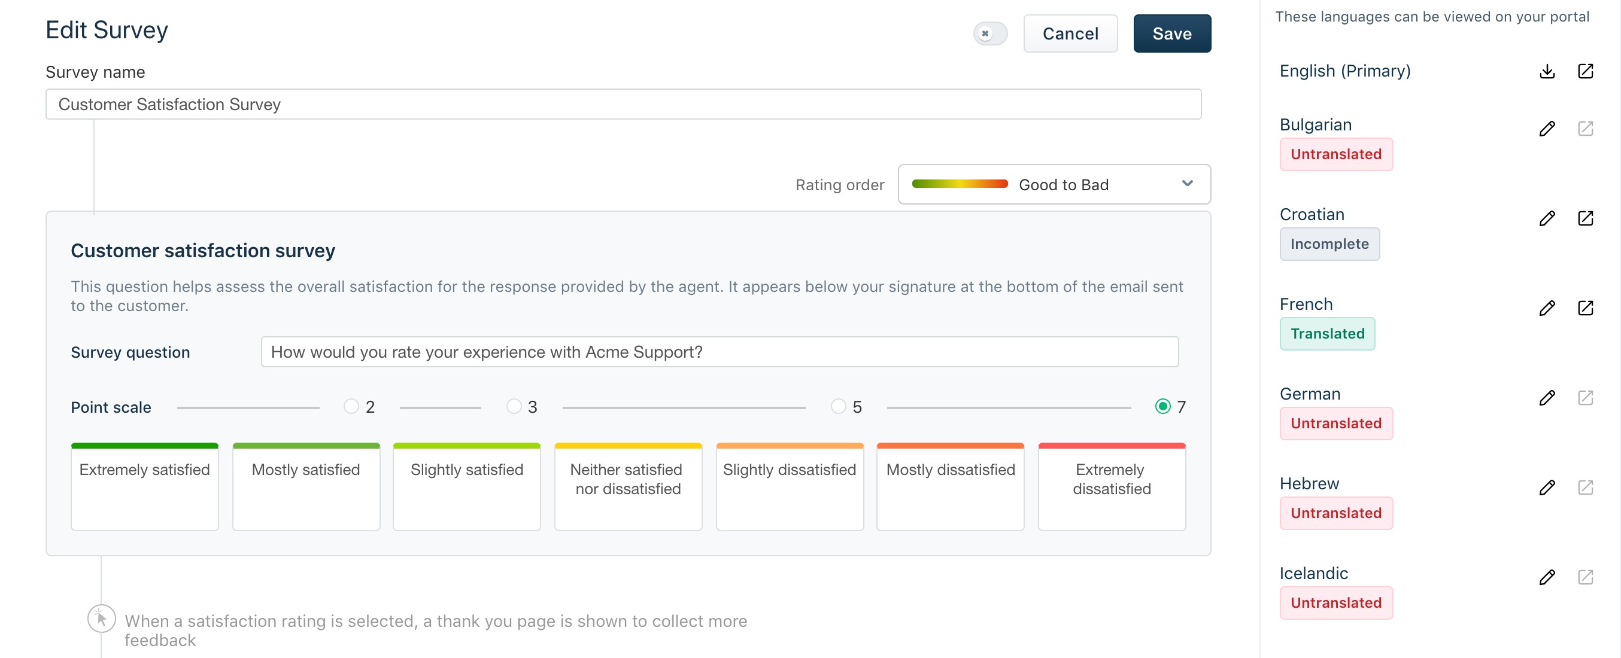Click the Customer satisfaction survey section heading
The width and height of the screenshot is (1621, 658).
(x=202, y=251)
